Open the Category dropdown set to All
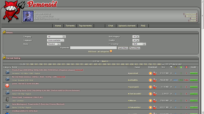 click(x=56, y=36)
